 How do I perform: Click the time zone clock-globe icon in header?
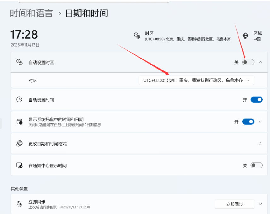(x=137, y=36)
